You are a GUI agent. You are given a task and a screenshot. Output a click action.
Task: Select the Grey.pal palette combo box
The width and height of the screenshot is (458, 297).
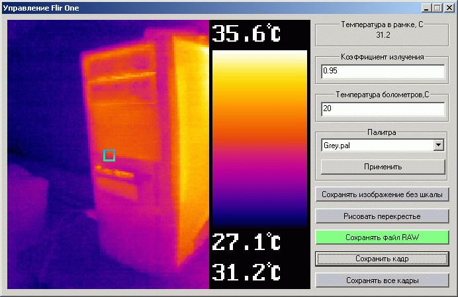(376, 146)
